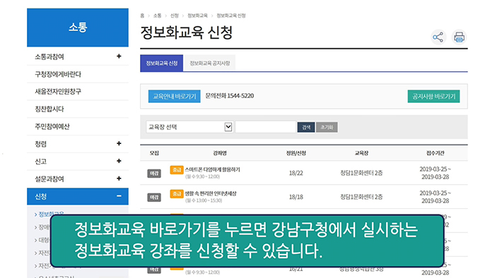Click the 18/22 enrollment value
Image resolution: width=495 pixels, height=278 pixels.
296,173
